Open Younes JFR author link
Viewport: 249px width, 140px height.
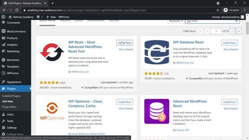pyautogui.click(x=182, y=130)
